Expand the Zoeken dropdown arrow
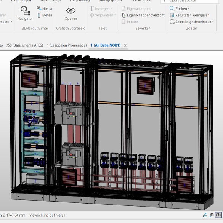The image size is (223, 223). point(189,8)
